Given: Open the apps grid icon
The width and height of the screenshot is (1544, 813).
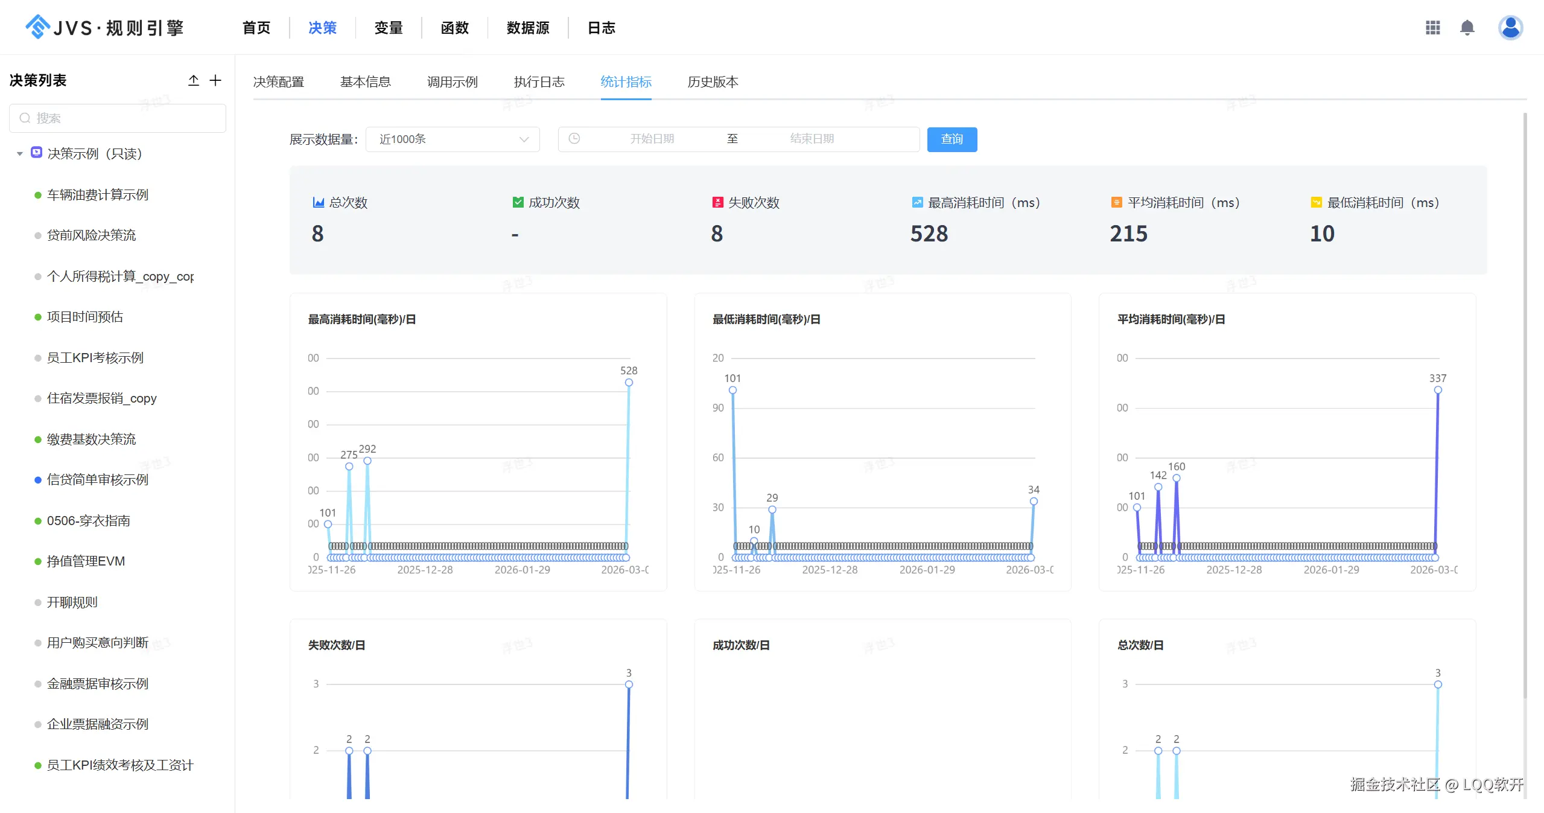Looking at the screenshot, I should tap(1432, 28).
